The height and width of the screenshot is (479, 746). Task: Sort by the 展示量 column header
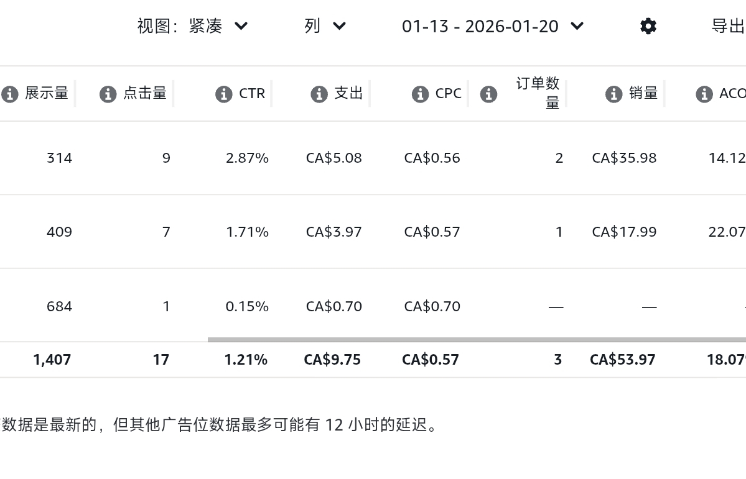tap(47, 93)
